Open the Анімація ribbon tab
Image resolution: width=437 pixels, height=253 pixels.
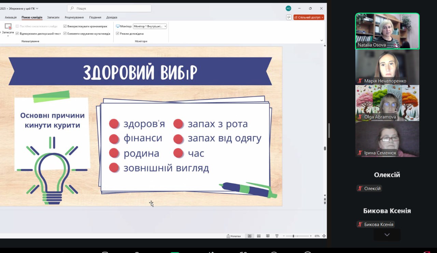click(11, 17)
